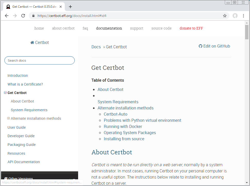This screenshot has width=250, height=186.
Task: Select the Get Certbot browser tab
Action: (x=34, y=7)
